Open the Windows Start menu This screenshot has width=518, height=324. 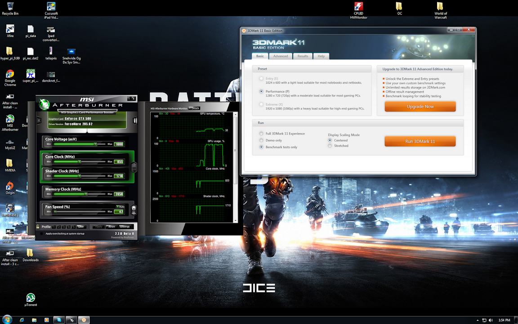[x=7, y=319]
